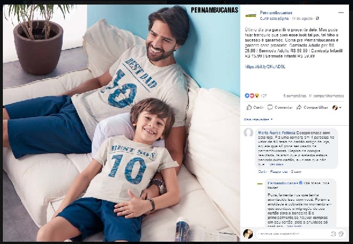The height and width of the screenshot is (244, 353).
Task: Click Responder under Maria's comment
Action: pos(279,172)
